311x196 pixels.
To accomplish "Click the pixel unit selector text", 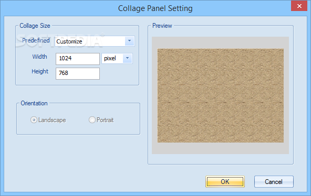I will pyautogui.click(x=110, y=58).
